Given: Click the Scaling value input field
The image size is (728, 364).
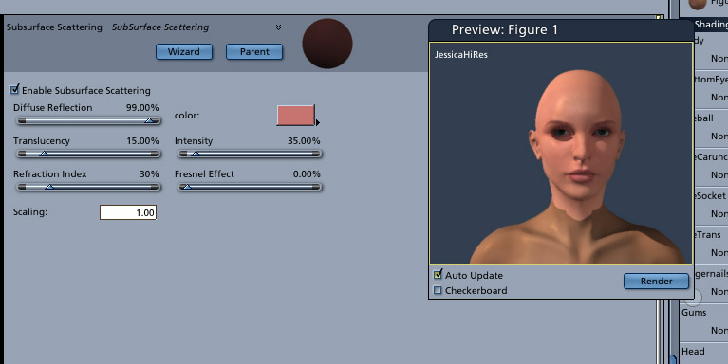Looking at the screenshot, I should 128,212.
